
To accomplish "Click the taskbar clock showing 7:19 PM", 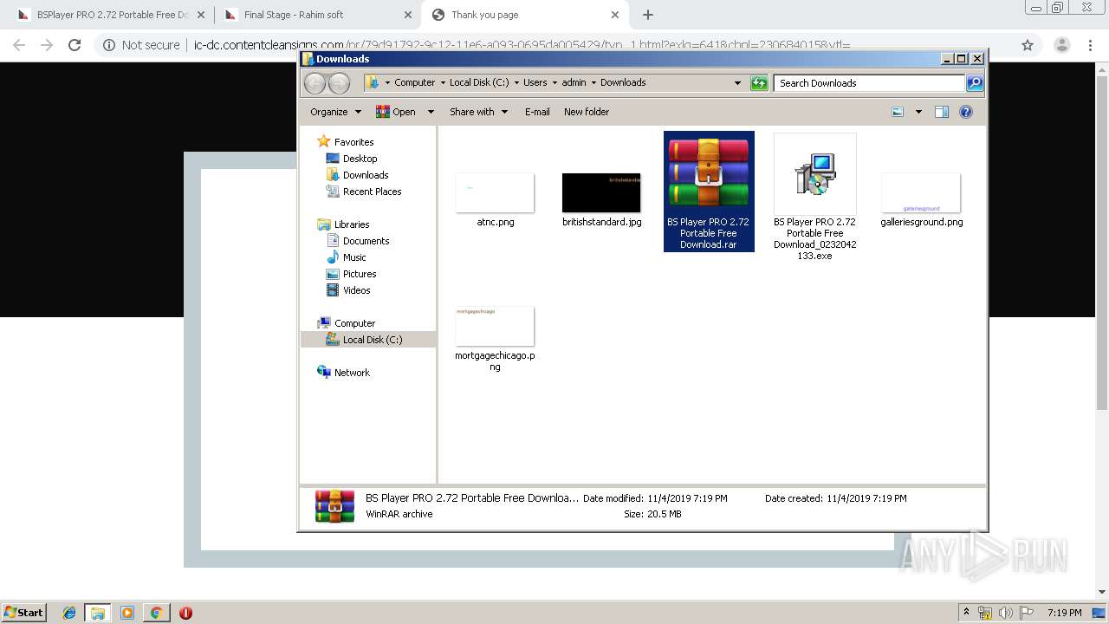I will tap(1064, 613).
